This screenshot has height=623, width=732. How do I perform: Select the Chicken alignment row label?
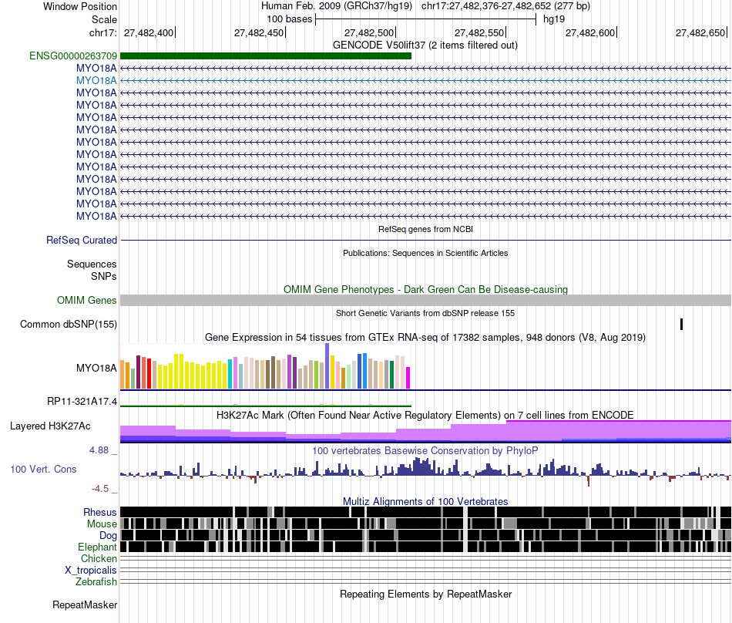tap(99, 558)
